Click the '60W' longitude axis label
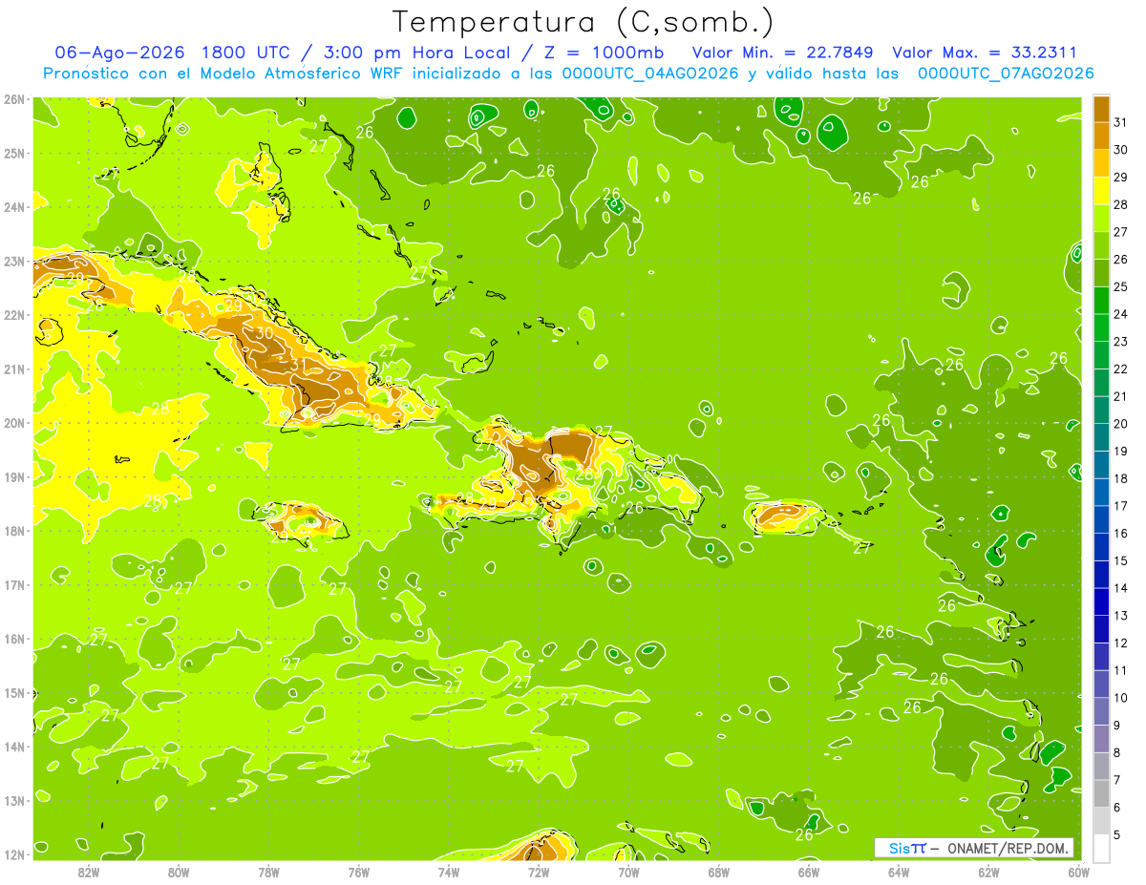The image size is (1146, 885). (1079, 872)
